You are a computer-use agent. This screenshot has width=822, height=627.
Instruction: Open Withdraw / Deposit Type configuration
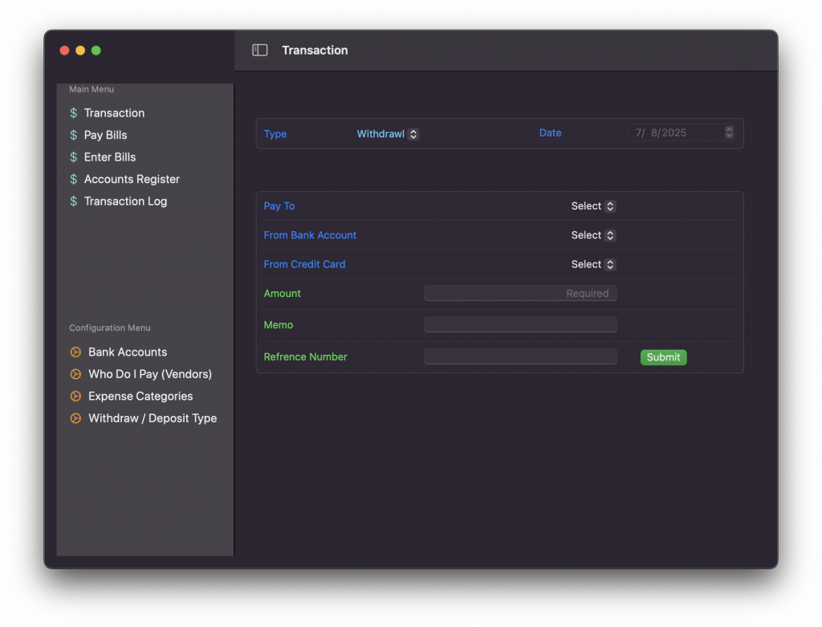click(152, 418)
